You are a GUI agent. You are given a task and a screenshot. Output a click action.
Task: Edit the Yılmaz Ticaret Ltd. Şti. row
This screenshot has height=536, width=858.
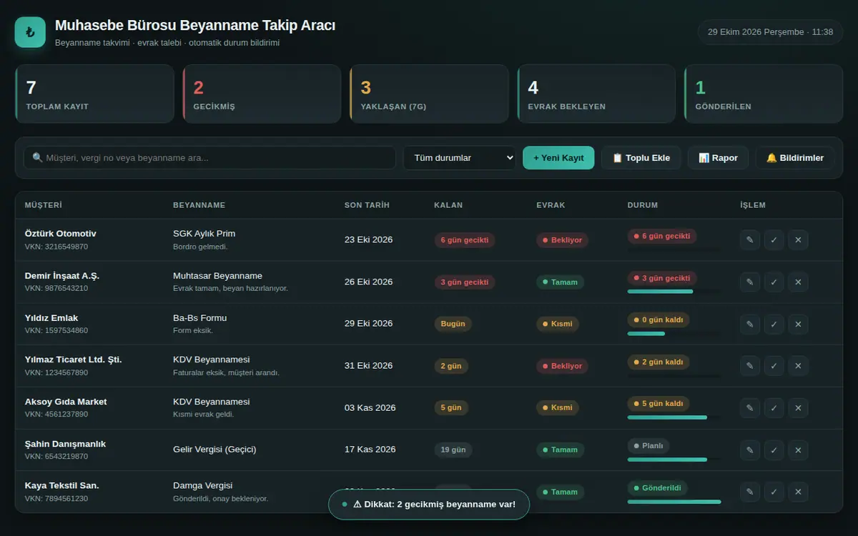750,366
